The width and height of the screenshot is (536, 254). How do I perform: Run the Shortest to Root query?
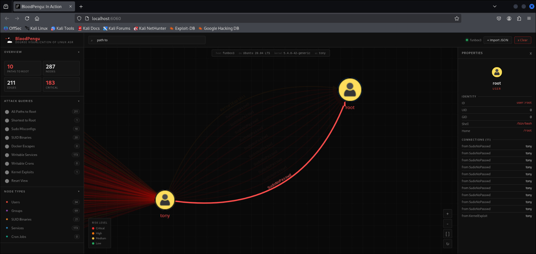pos(42,120)
